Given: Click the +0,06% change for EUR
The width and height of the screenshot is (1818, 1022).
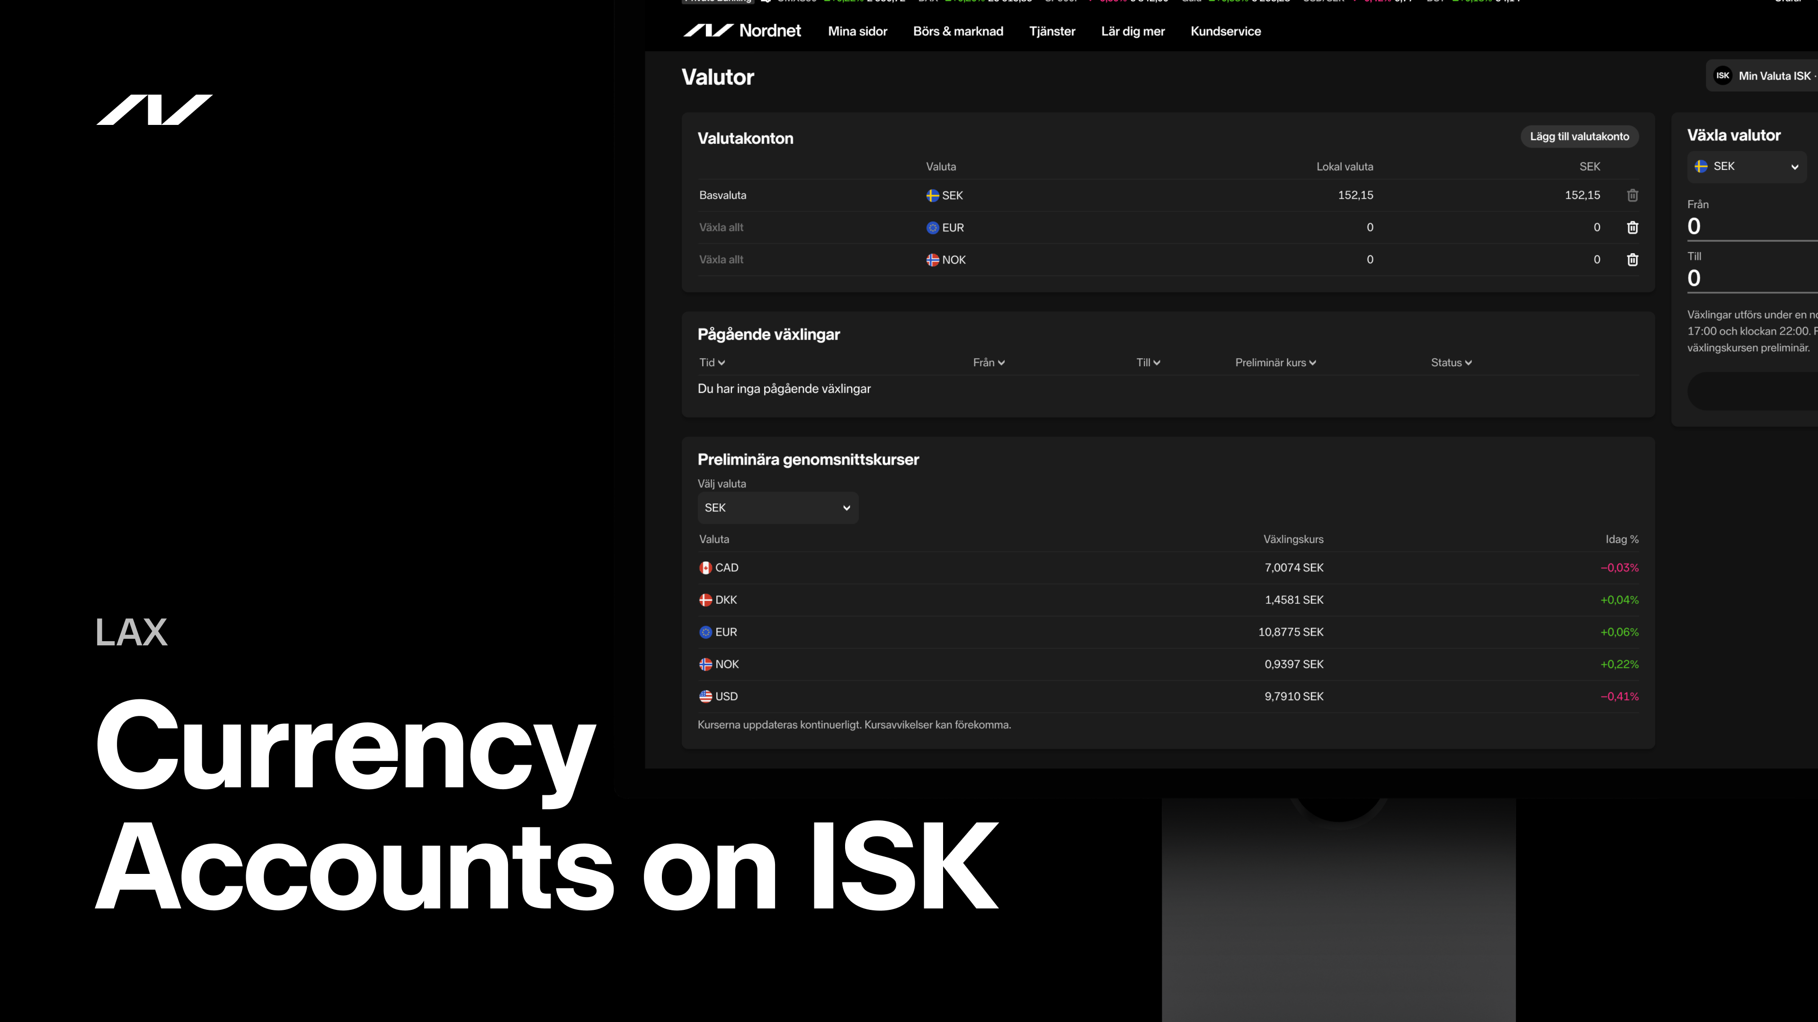Looking at the screenshot, I should point(1620,632).
